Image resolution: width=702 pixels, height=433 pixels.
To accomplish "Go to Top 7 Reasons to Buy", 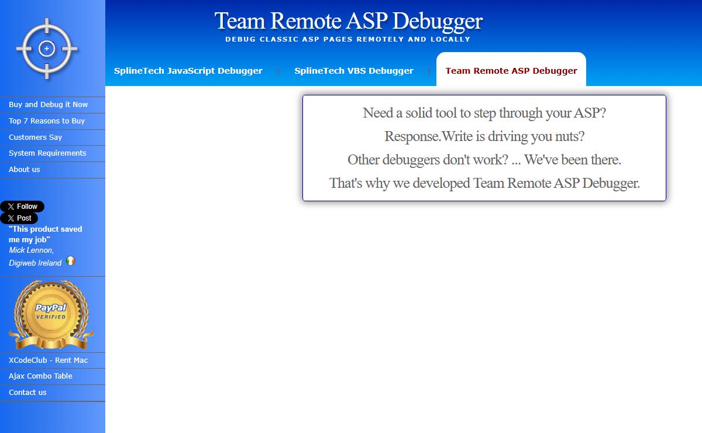I will [x=47, y=121].
